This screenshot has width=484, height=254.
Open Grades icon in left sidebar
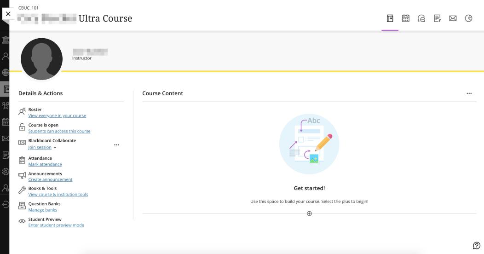6,155
